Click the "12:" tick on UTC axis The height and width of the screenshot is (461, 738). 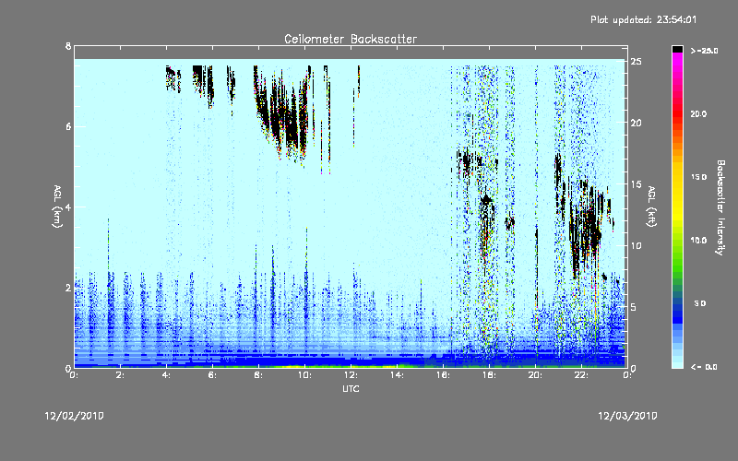(x=351, y=375)
